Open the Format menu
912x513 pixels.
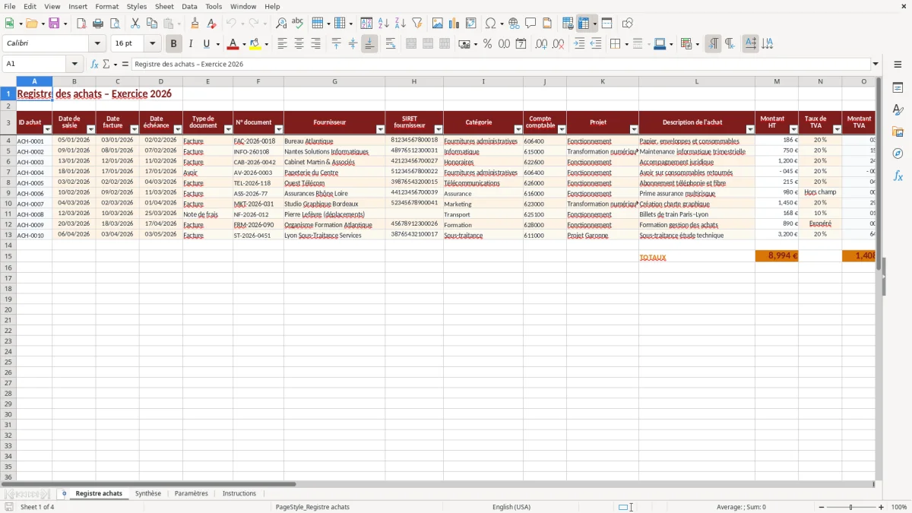point(106,6)
